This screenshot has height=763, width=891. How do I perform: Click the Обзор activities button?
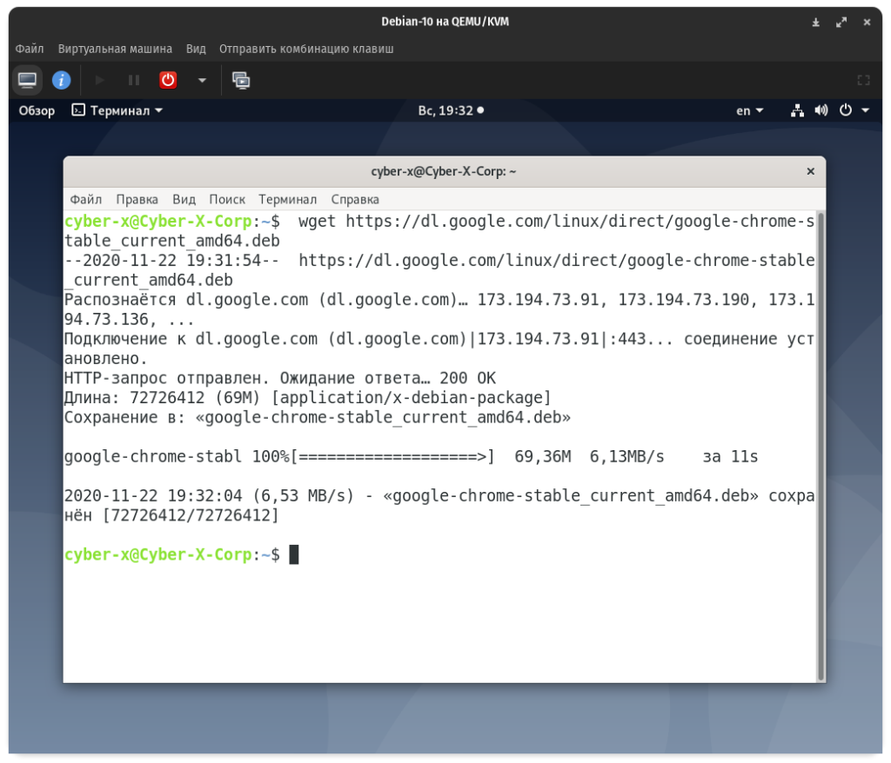point(37,110)
